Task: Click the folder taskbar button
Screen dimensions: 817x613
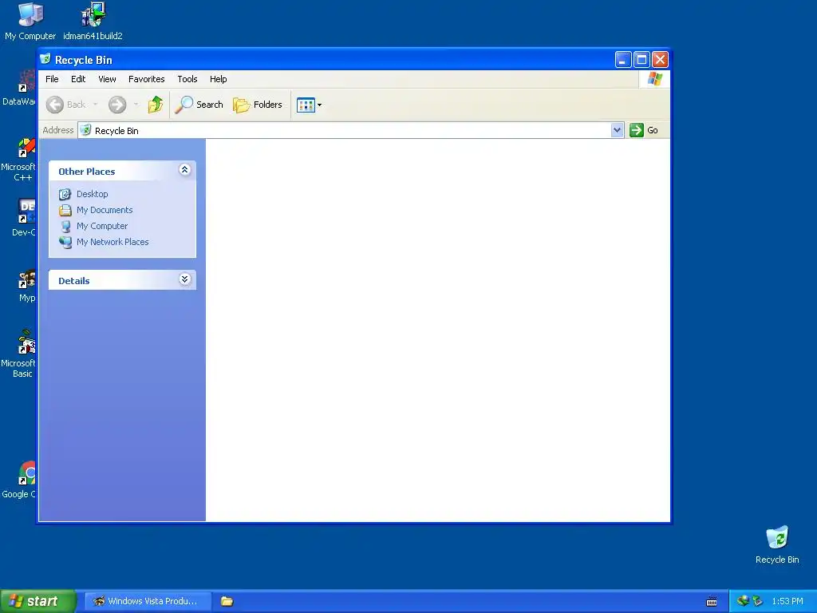Action: point(227,601)
